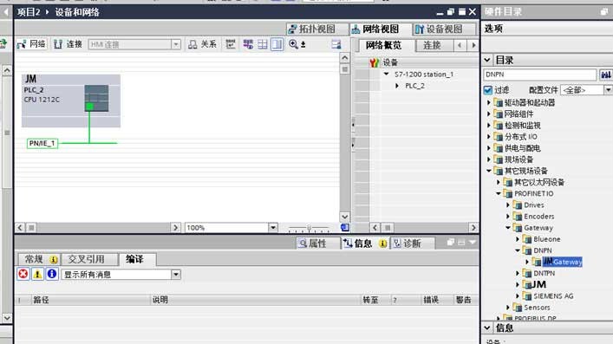Toggle the Filter checkbox in catalog
Image resolution: width=613 pixels, height=344 pixels.
(x=487, y=90)
